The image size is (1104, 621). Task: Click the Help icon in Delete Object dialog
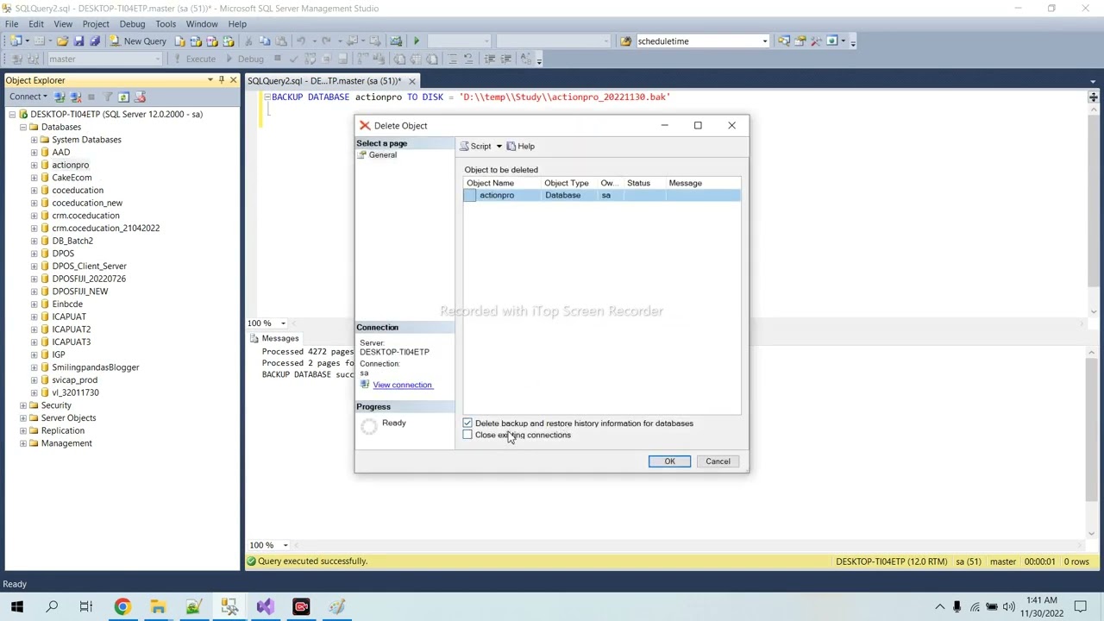(520, 147)
